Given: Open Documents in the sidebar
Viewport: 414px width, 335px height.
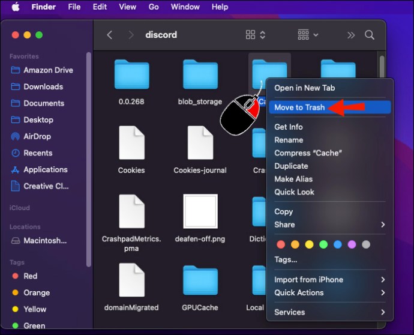Looking at the screenshot, I should pos(38,103).
